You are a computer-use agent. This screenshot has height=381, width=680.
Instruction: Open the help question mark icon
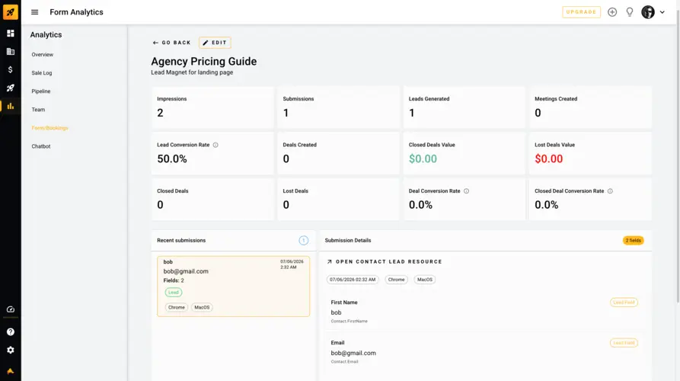pyautogui.click(x=11, y=332)
